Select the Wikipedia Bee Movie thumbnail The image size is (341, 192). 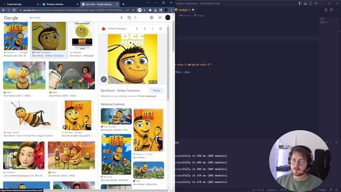(x=82, y=36)
